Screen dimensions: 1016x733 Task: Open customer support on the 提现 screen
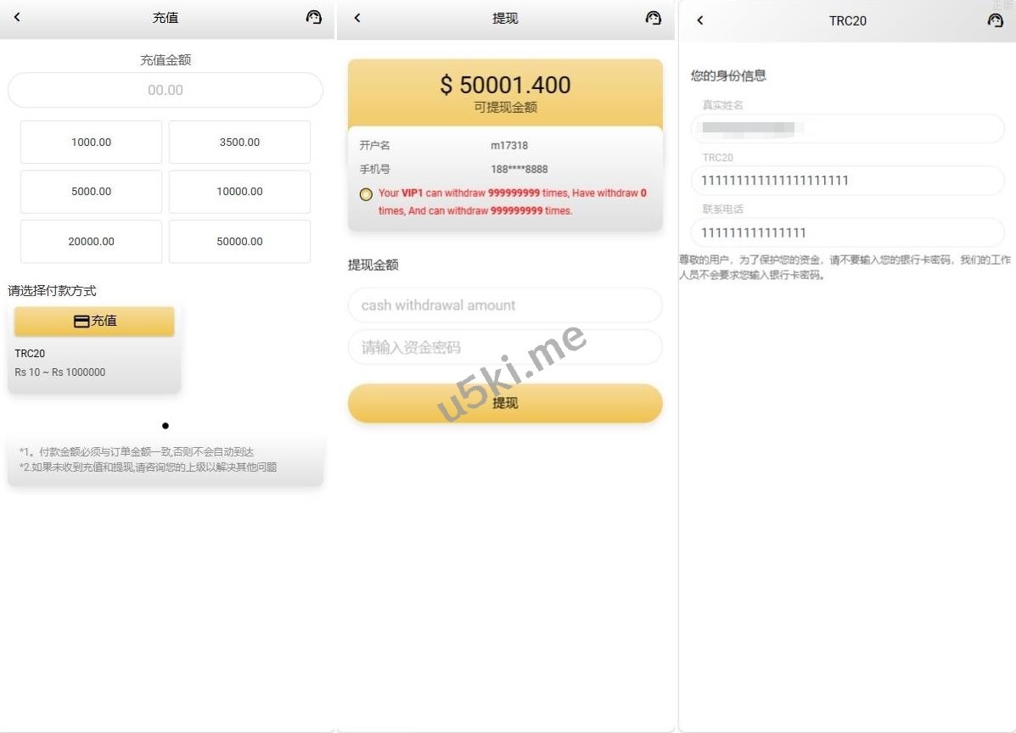(x=654, y=18)
